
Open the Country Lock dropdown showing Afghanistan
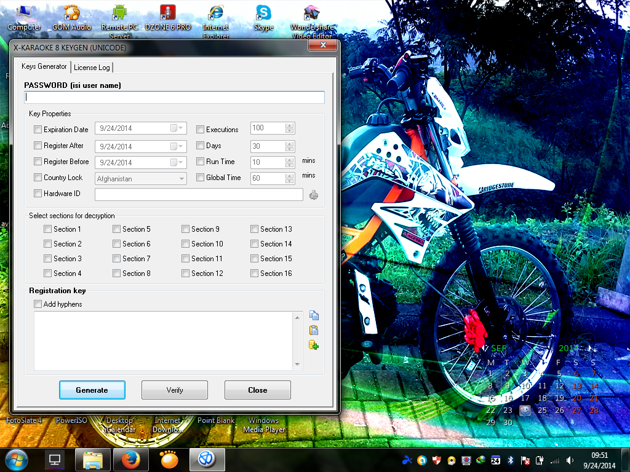(182, 178)
